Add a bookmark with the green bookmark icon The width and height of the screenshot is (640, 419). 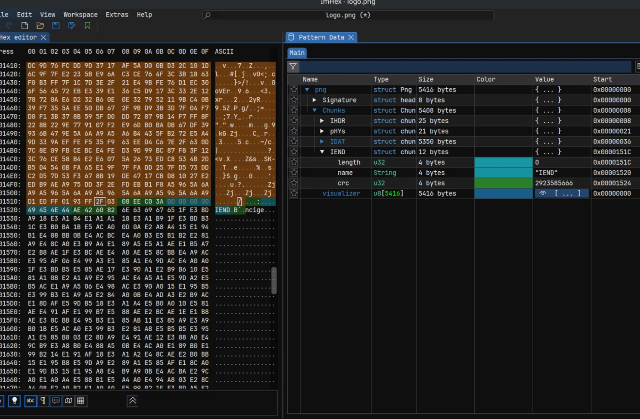87,26
